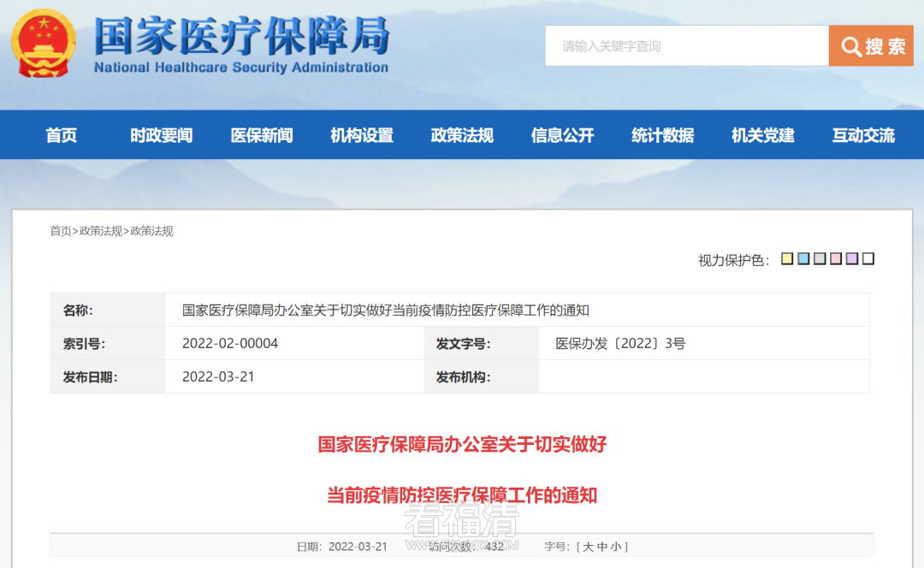Open the 机构设置 navigation item
924x568 pixels.
[362, 135]
